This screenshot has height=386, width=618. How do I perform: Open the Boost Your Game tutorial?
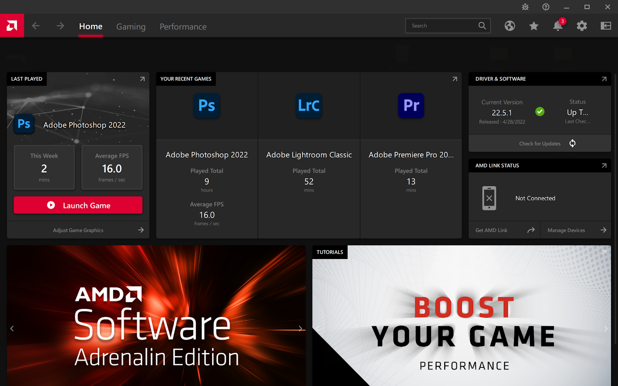click(462, 315)
